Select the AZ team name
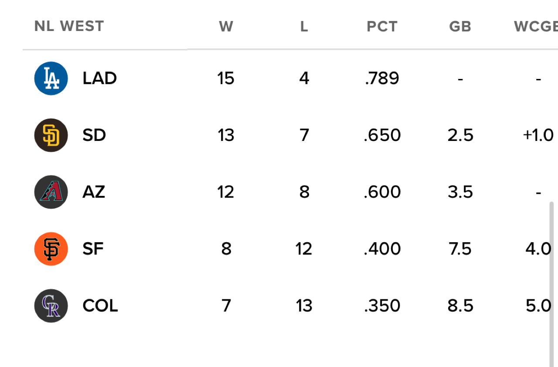The height and width of the screenshot is (367, 558). [94, 192]
